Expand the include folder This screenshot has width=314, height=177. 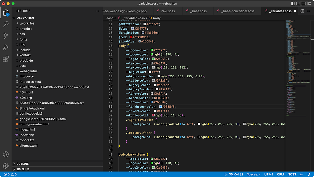[57, 50]
